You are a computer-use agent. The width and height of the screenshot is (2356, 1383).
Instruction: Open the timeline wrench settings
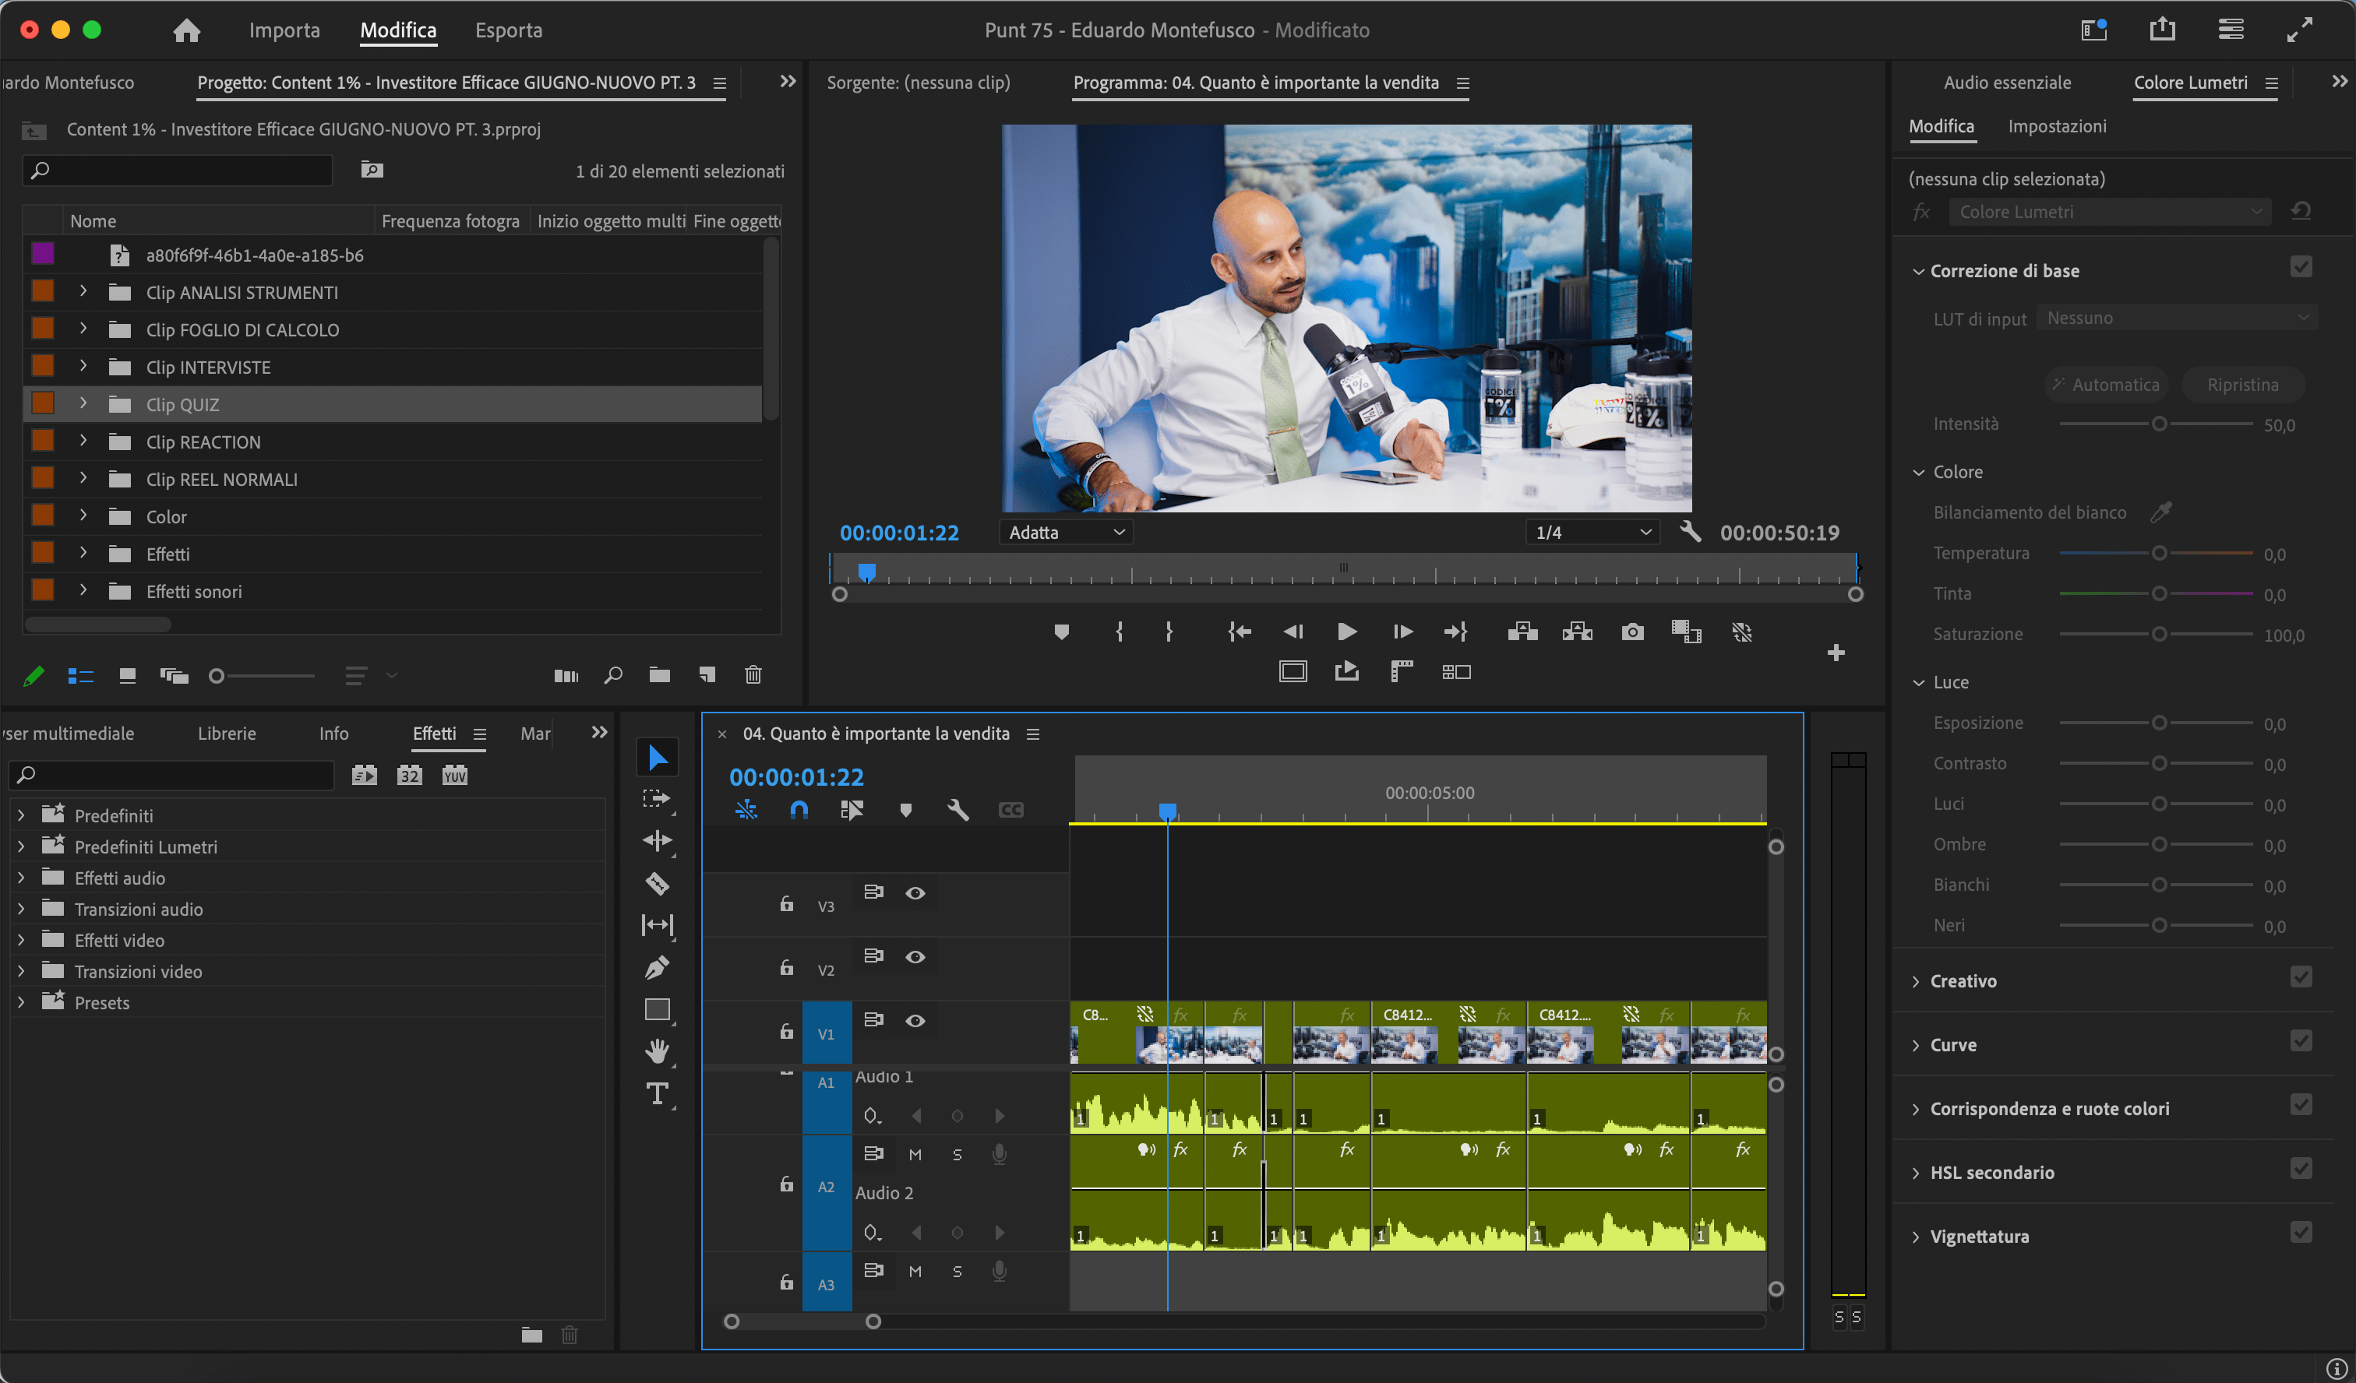tap(958, 810)
